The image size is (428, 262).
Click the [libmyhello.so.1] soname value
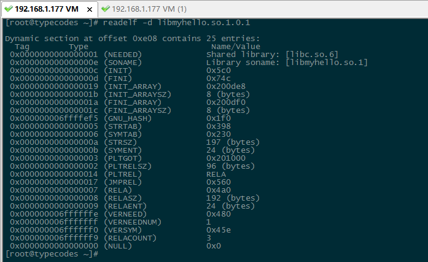coord(327,63)
